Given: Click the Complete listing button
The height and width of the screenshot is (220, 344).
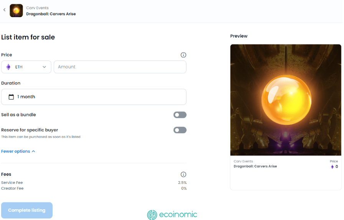Looking at the screenshot, I should pyautogui.click(x=27, y=210).
